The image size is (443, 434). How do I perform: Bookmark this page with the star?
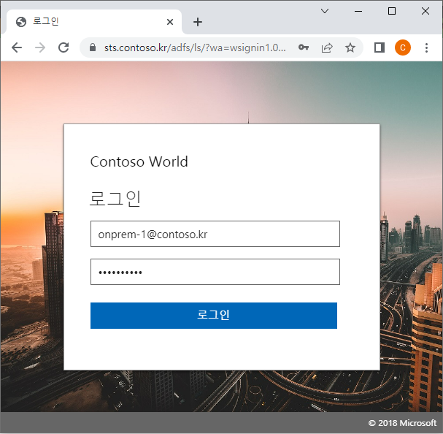[x=350, y=47]
